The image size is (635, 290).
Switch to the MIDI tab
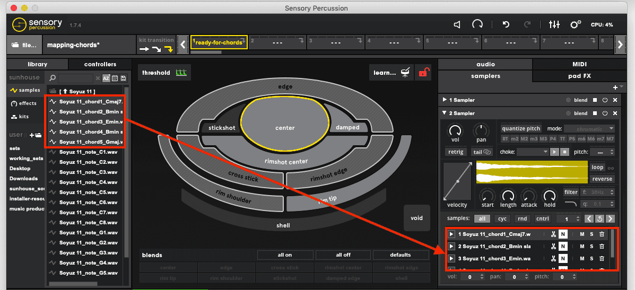tap(579, 64)
